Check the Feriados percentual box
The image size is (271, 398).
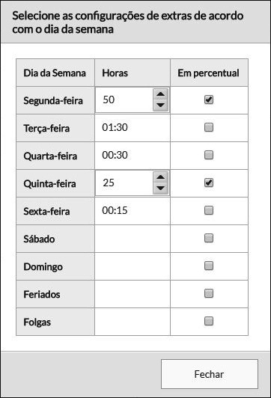point(209,293)
